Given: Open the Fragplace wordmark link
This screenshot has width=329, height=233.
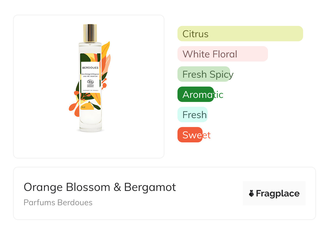Looking at the screenshot, I should pyautogui.click(x=278, y=194).
